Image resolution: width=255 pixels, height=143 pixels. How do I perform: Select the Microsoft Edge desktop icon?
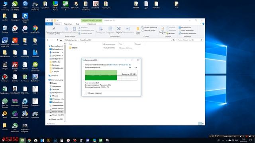click(25, 18)
